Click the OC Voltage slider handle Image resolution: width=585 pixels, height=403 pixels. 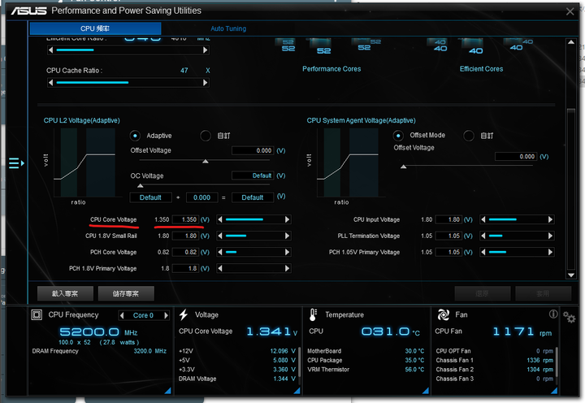click(141, 185)
